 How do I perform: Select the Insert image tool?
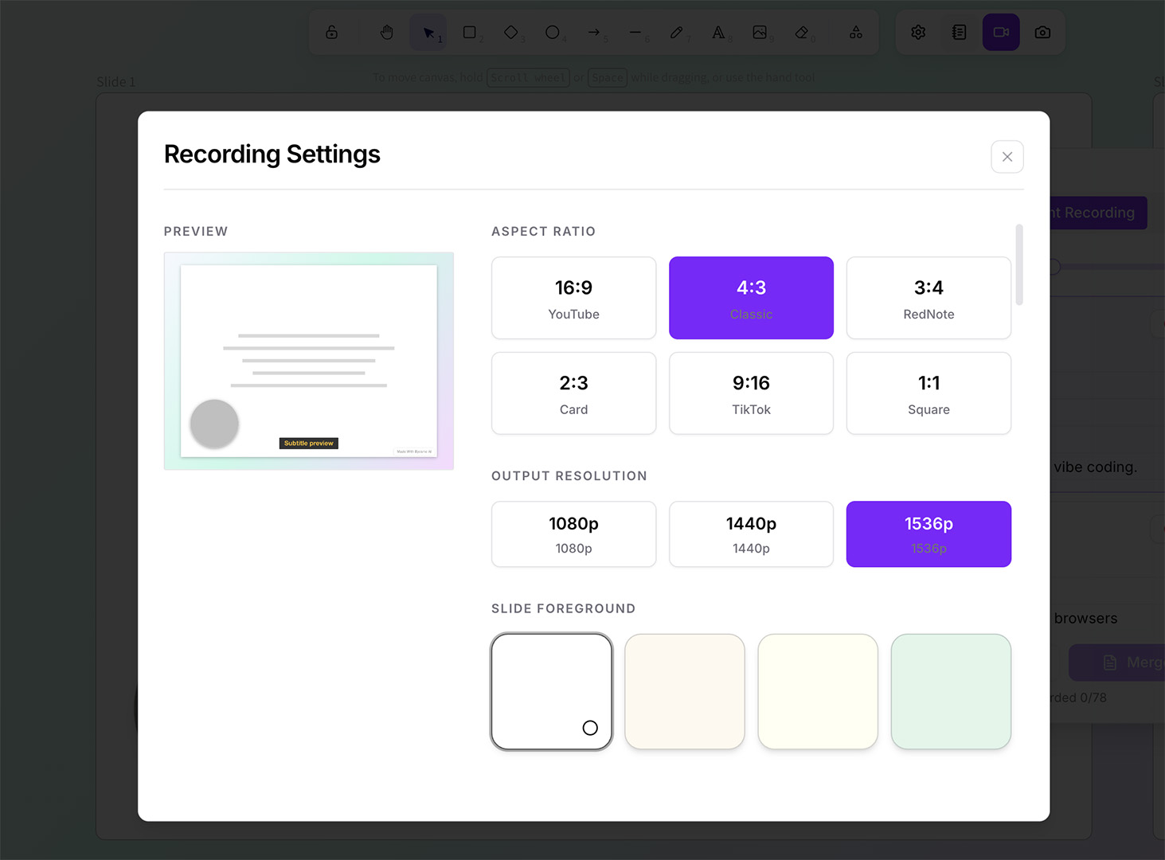pos(760,33)
